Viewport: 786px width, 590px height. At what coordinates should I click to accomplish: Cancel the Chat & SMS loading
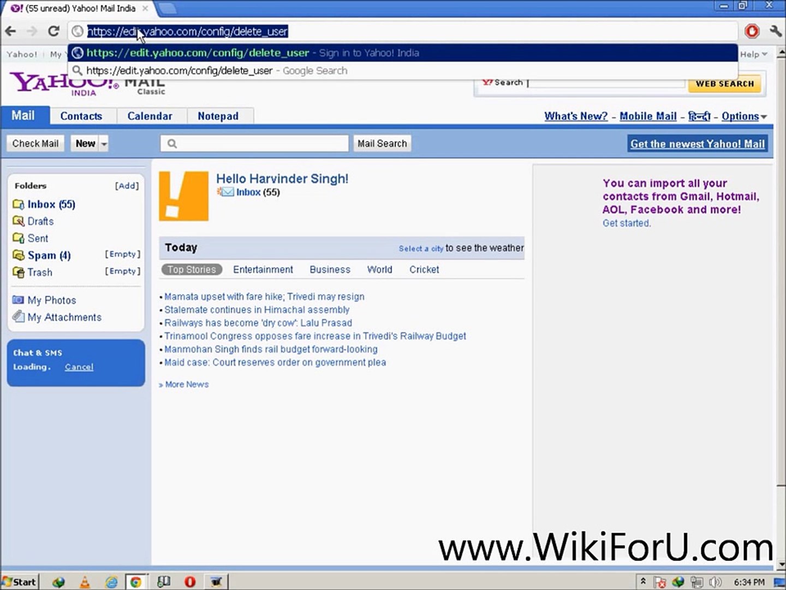click(79, 367)
